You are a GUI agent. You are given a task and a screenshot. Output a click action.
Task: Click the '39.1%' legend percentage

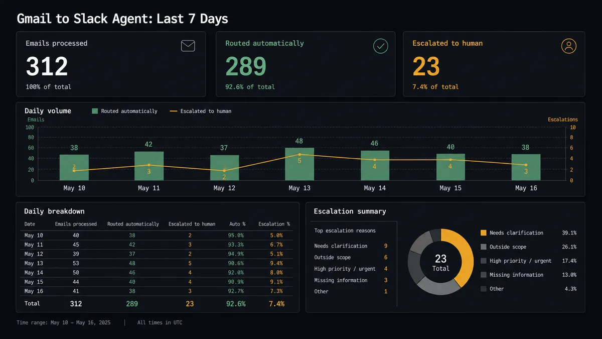(569, 233)
